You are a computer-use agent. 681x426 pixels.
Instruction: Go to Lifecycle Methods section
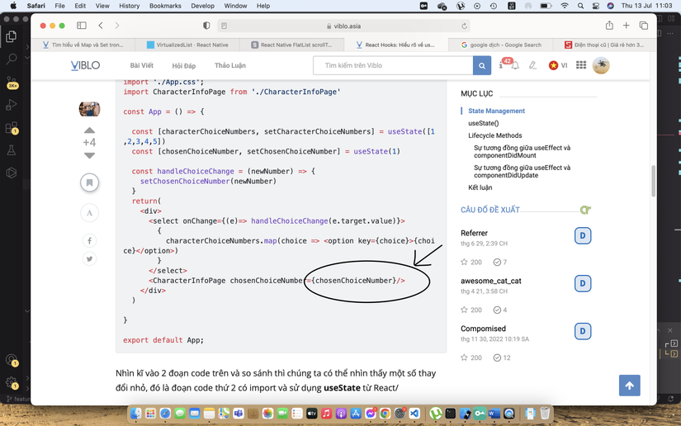click(x=494, y=135)
